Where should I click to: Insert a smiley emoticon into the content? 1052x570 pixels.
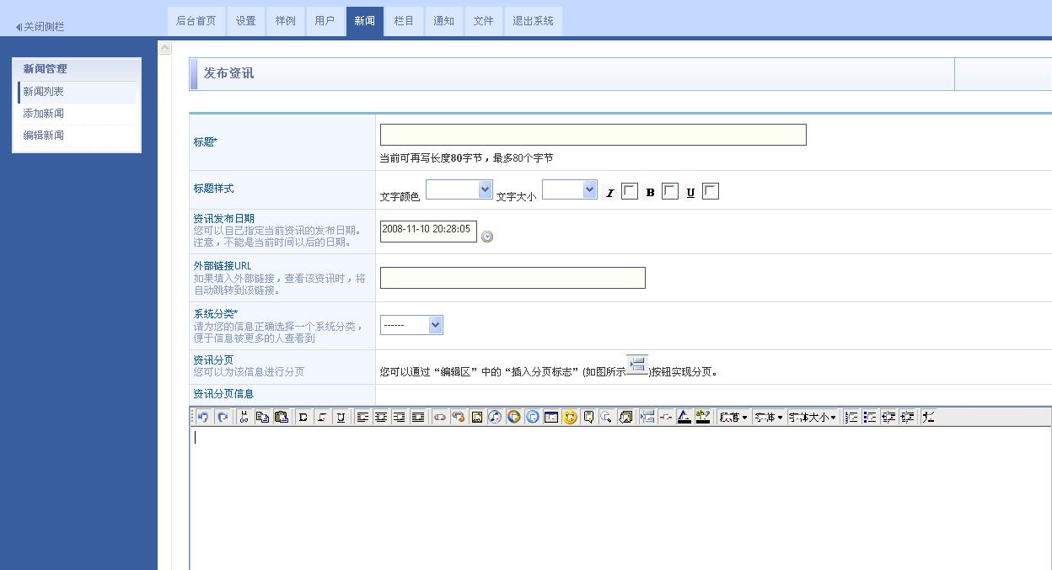(569, 416)
